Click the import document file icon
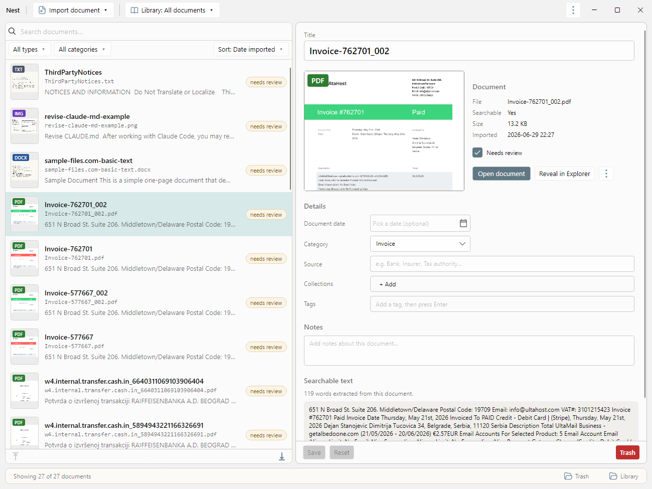652x489 pixels. click(x=42, y=10)
